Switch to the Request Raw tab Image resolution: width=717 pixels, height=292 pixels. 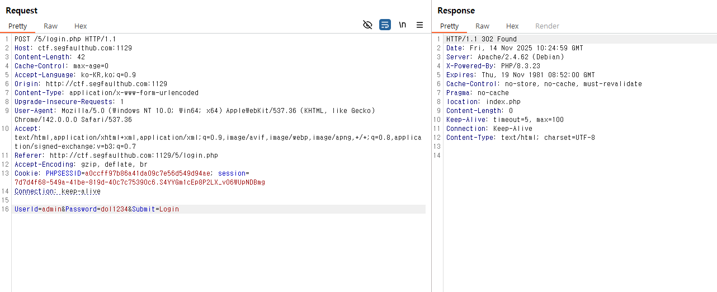coord(50,26)
